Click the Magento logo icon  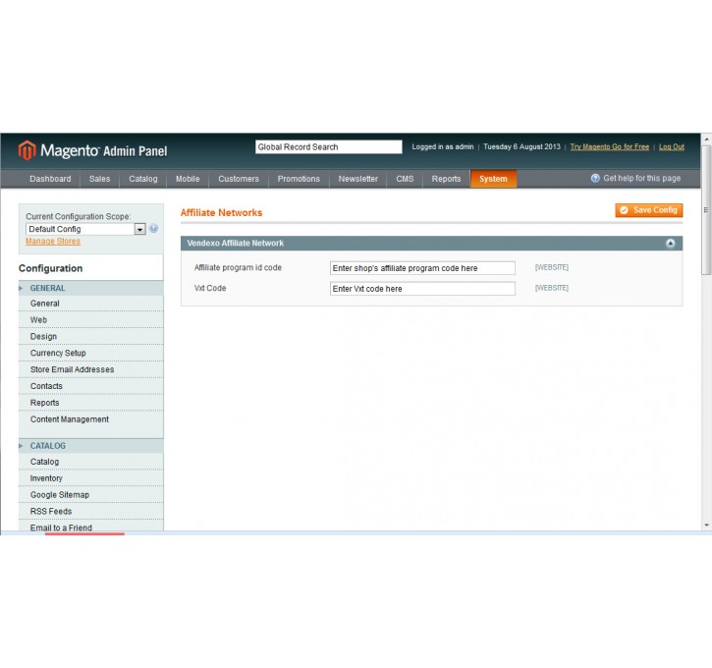pos(27,150)
